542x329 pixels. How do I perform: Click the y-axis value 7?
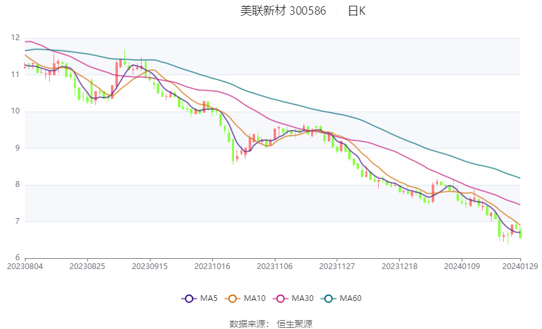coord(18,221)
